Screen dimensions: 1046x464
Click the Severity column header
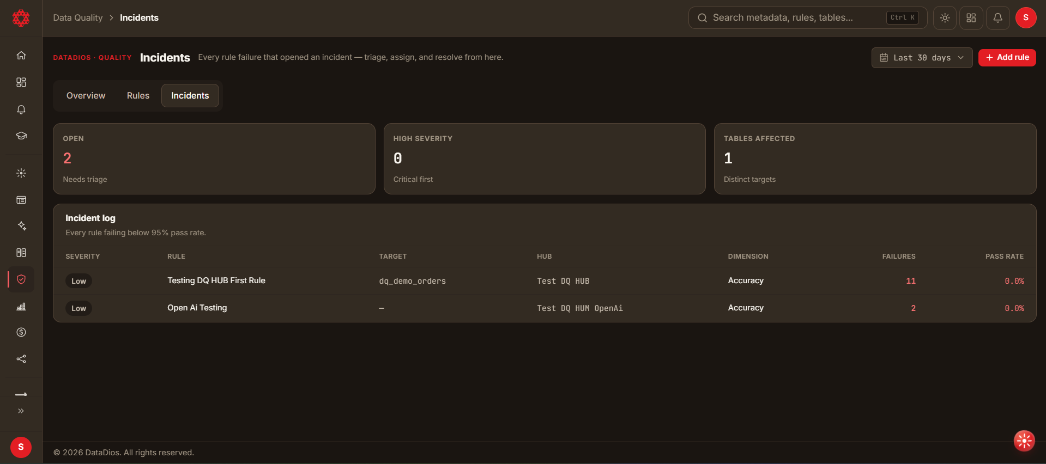pos(83,257)
